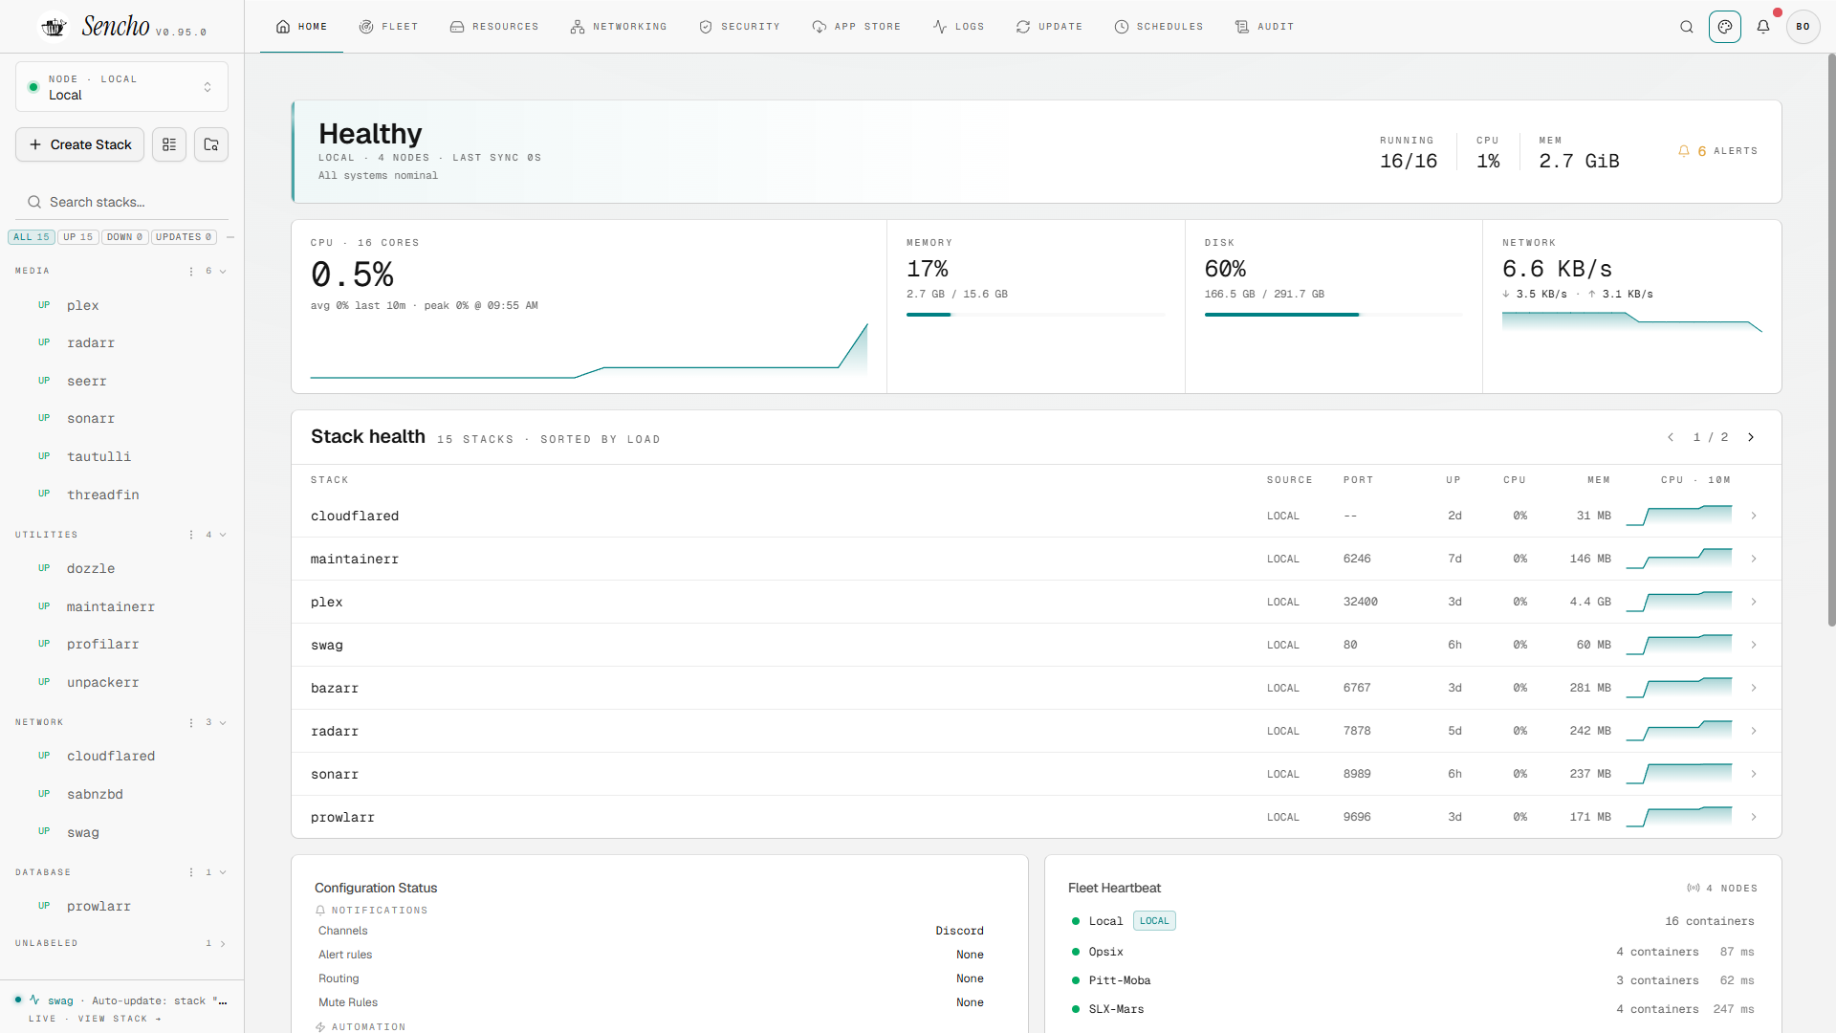Viewport: 1836px width, 1033px height.
Task: Open the FLEET tab
Action: pyautogui.click(x=388, y=27)
